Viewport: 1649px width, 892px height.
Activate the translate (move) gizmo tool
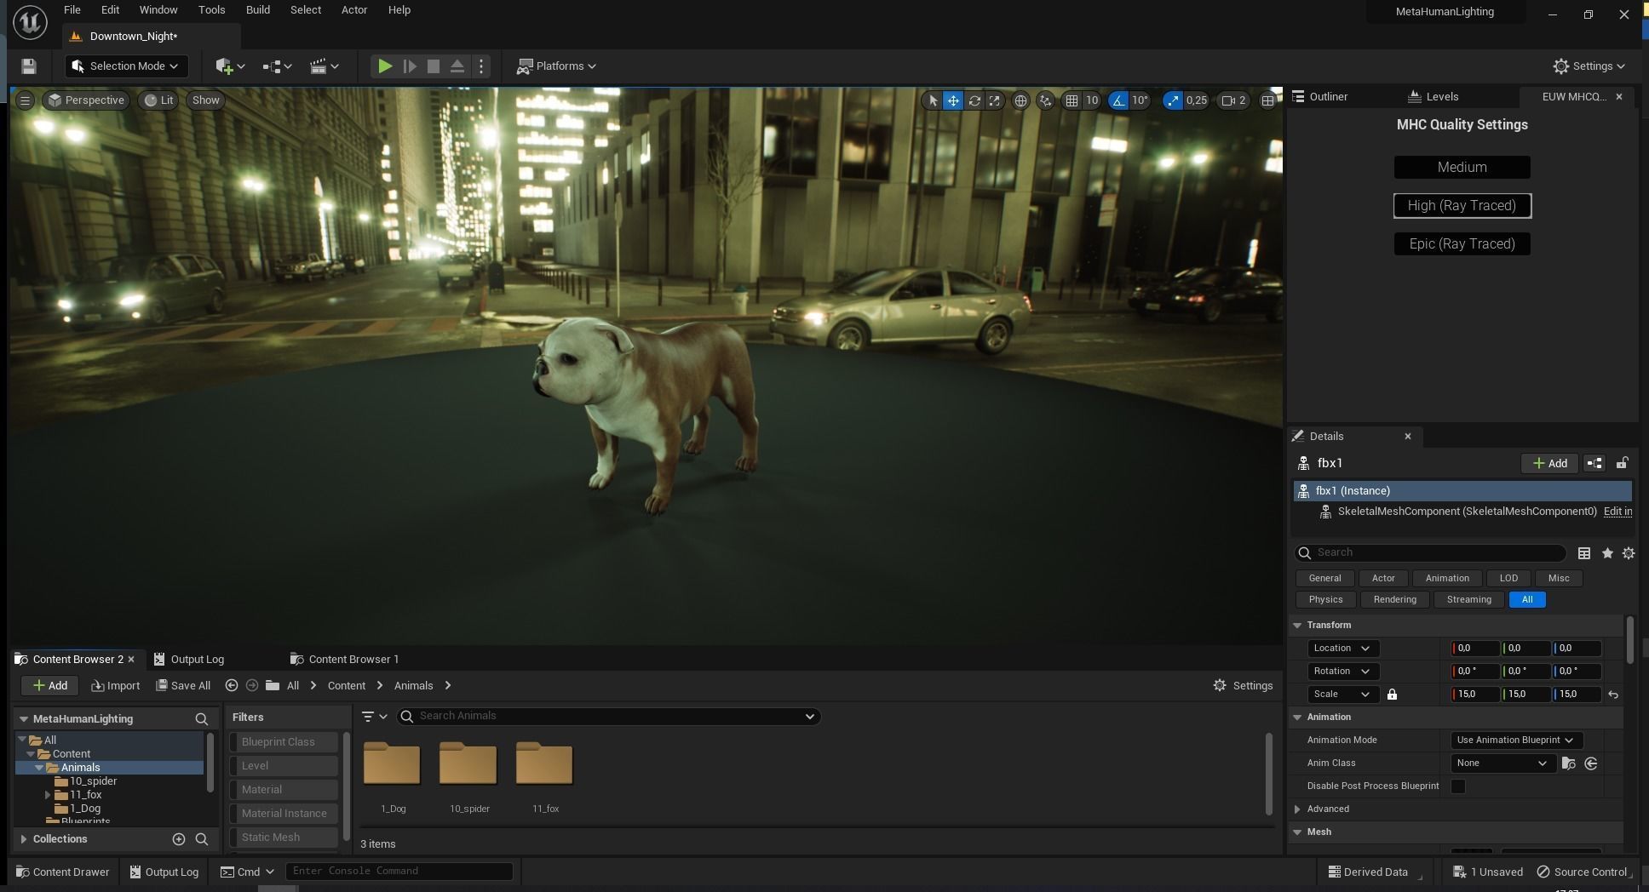[953, 100]
